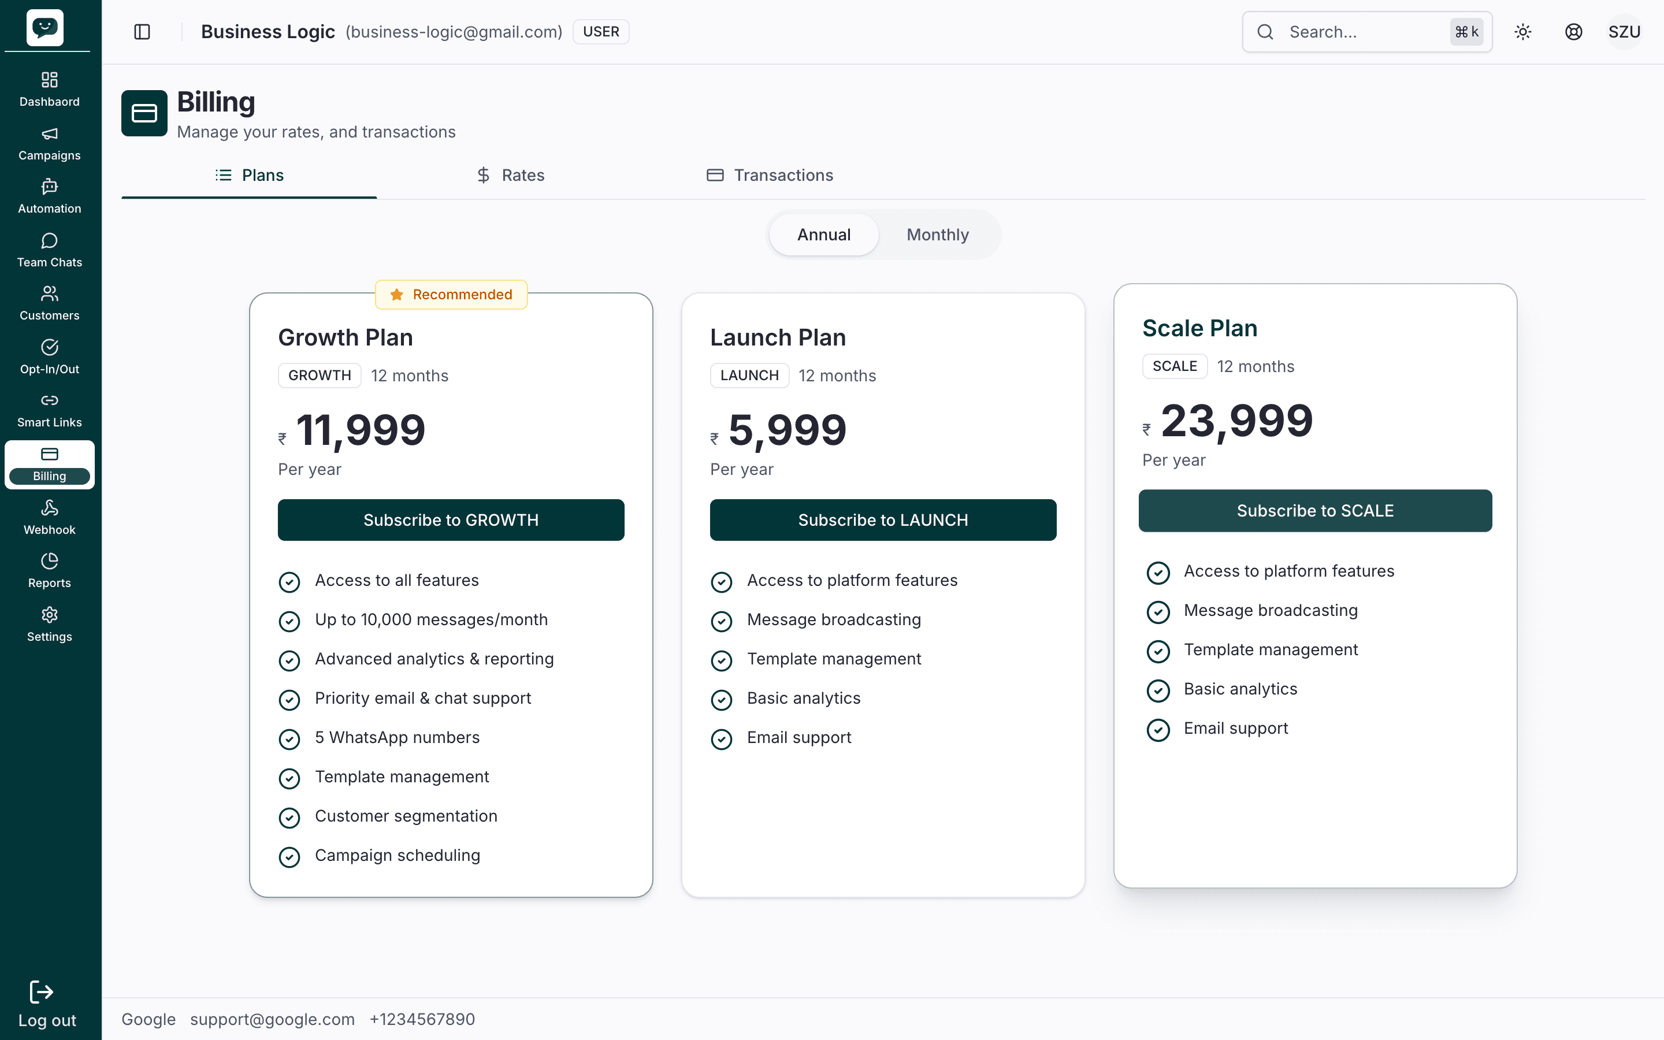The width and height of the screenshot is (1664, 1040).
Task: Switch to the Rates tab
Action: 510,176
